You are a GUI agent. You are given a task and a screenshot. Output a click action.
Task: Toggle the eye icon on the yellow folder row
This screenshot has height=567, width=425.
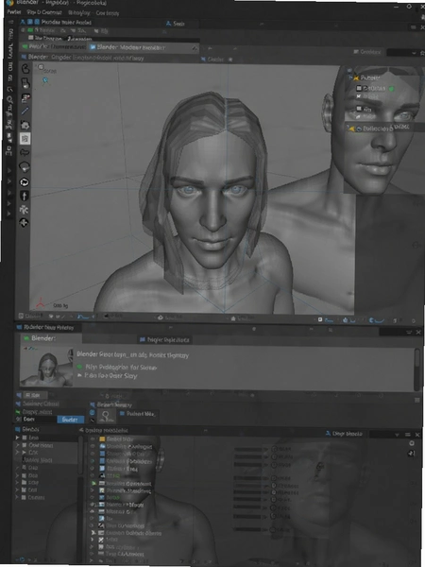tap(93, 439)
